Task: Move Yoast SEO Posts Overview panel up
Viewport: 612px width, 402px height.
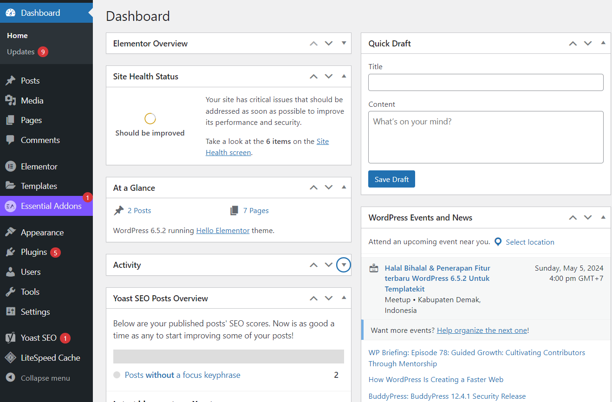Action: pyautogui.click(x=314, y=298)
